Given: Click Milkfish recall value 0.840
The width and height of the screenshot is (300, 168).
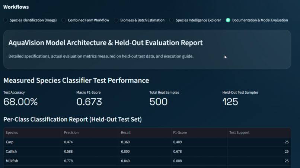Looking at the screenshot, I should click(125, 161).
